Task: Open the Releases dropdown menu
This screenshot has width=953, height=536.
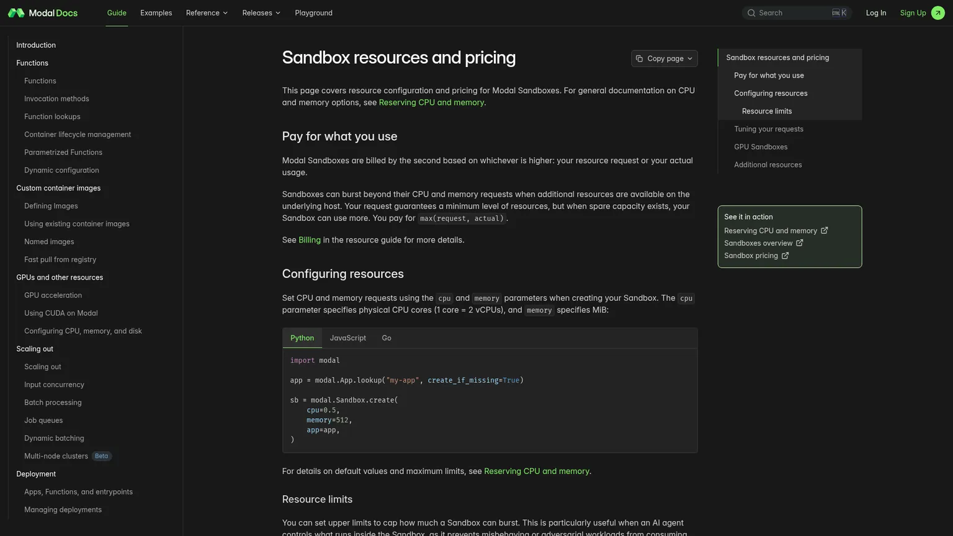Action: point(261,13)
